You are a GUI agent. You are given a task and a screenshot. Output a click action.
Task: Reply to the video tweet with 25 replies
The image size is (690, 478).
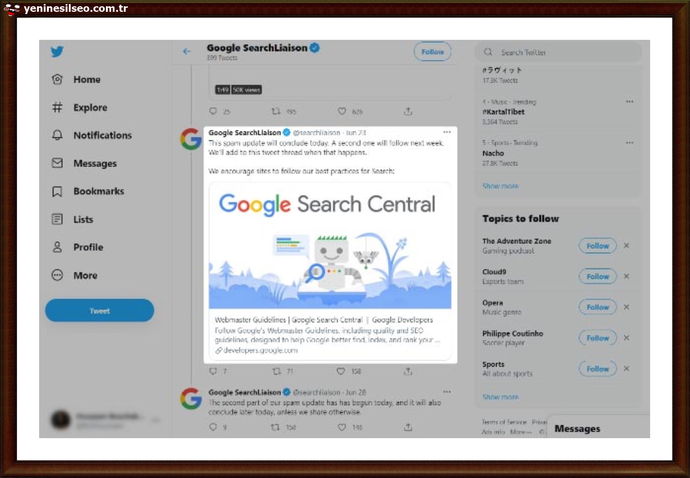pos(213,111)
